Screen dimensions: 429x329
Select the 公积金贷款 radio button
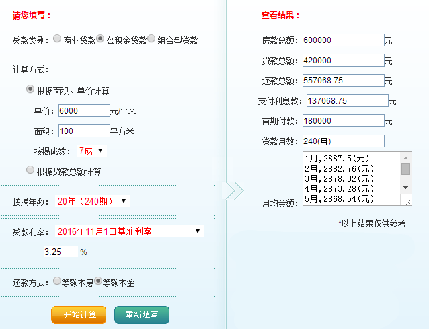[100, 38]
